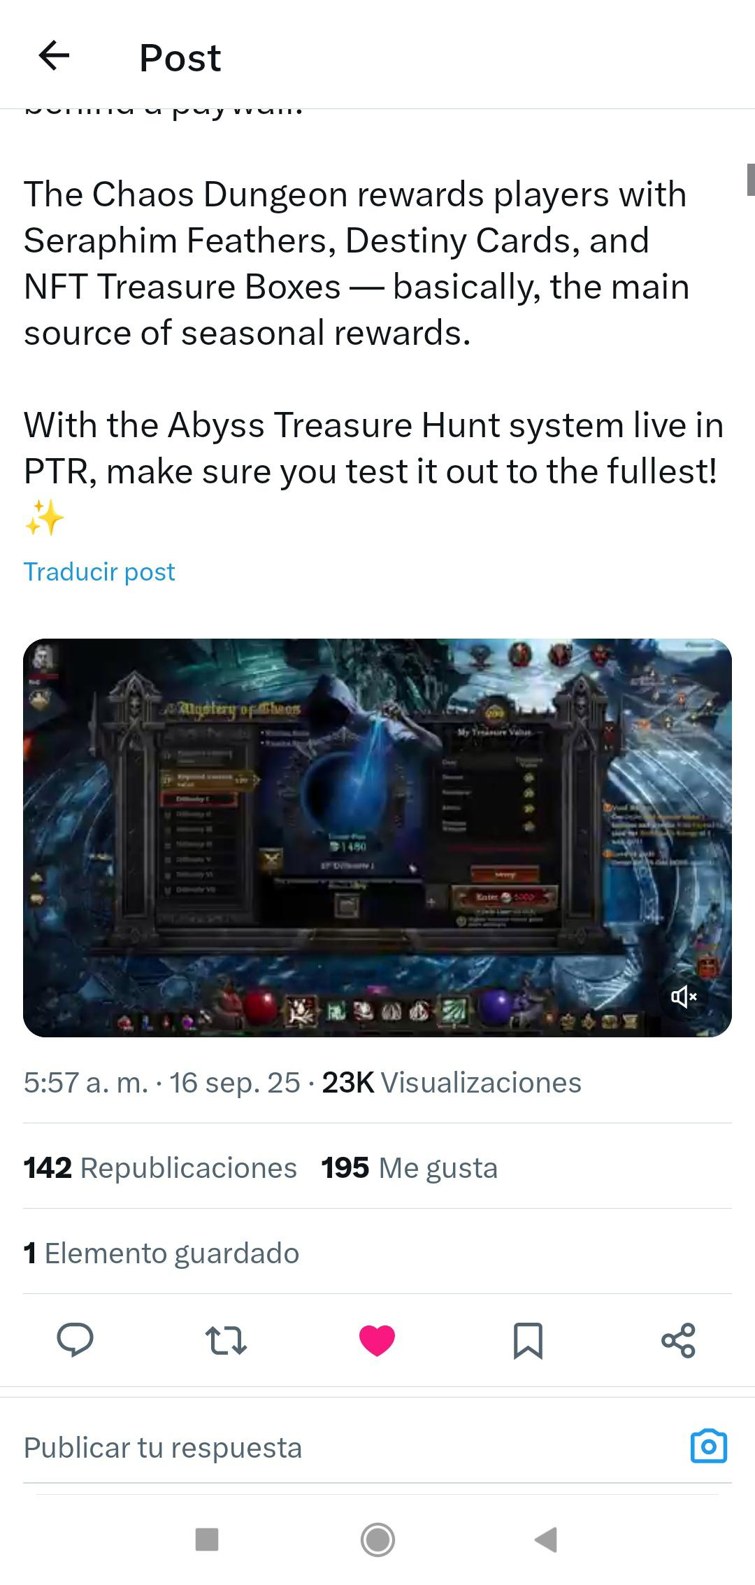Tap the Traducir post link
Viewport: 755px width, 1585px height.
click(x=99, y=571)
